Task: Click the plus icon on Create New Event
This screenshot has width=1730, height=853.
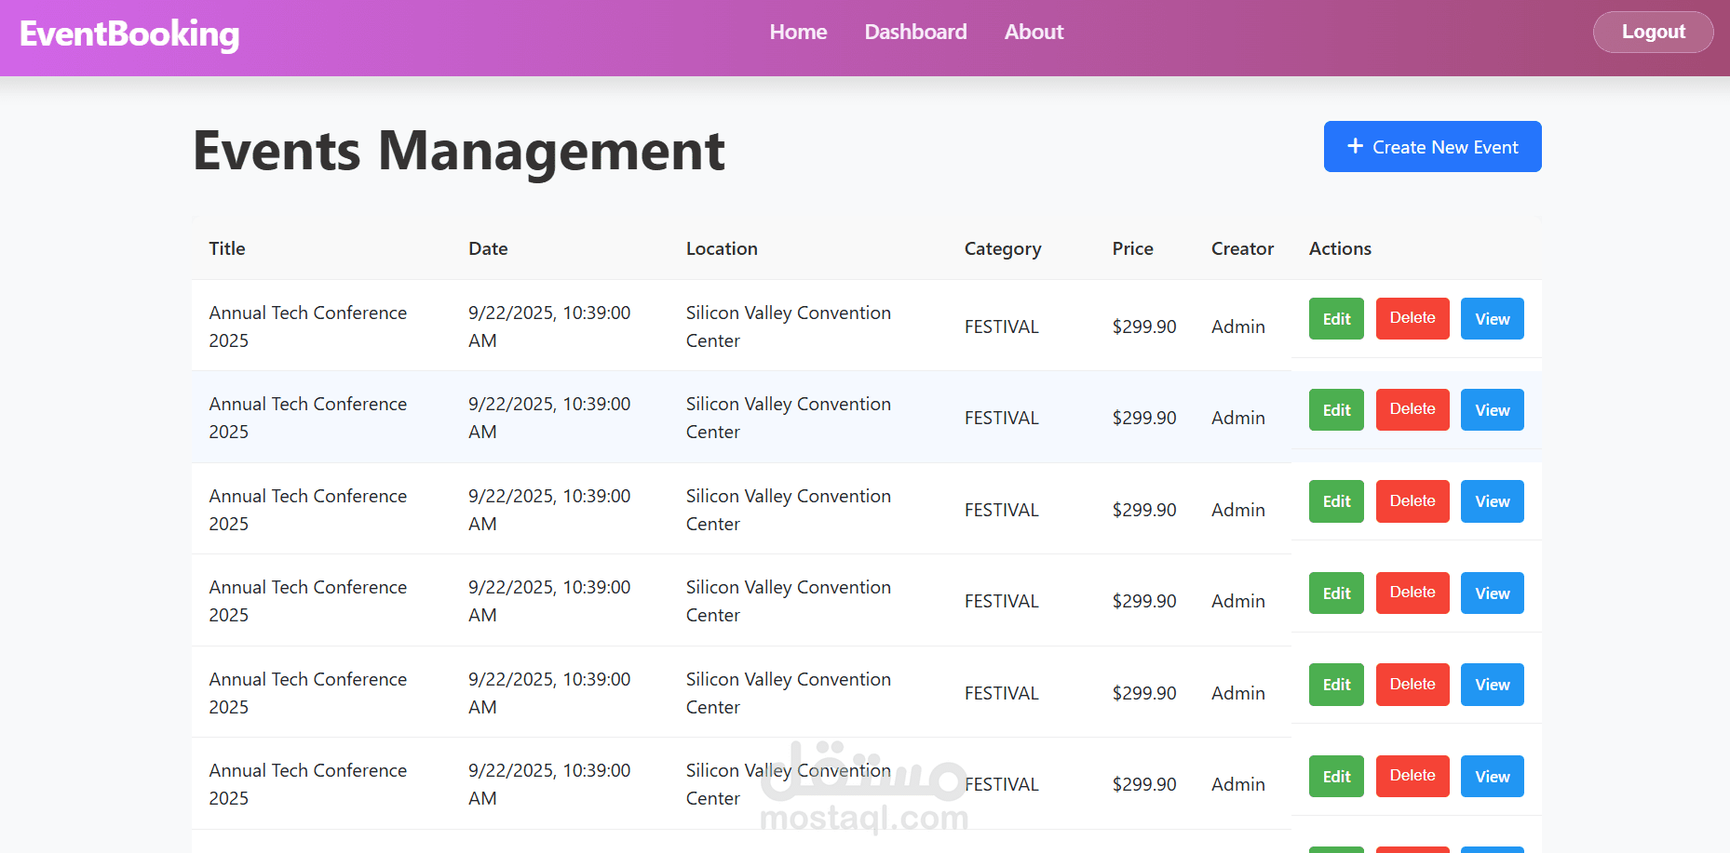Action: click(1355, 147)
